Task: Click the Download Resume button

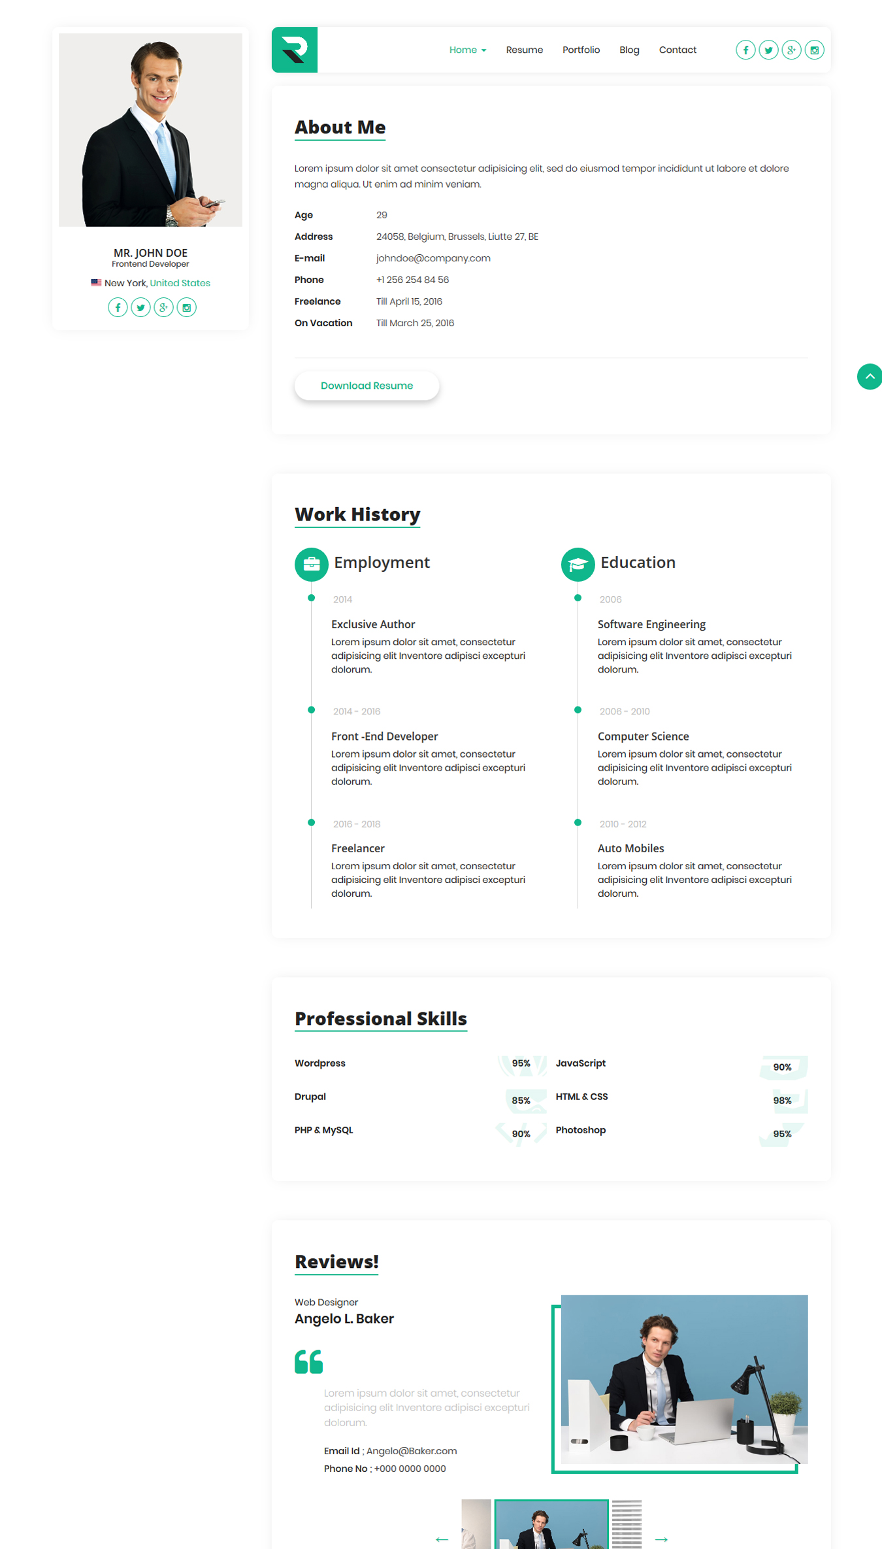Action: [x=367, y=386]
